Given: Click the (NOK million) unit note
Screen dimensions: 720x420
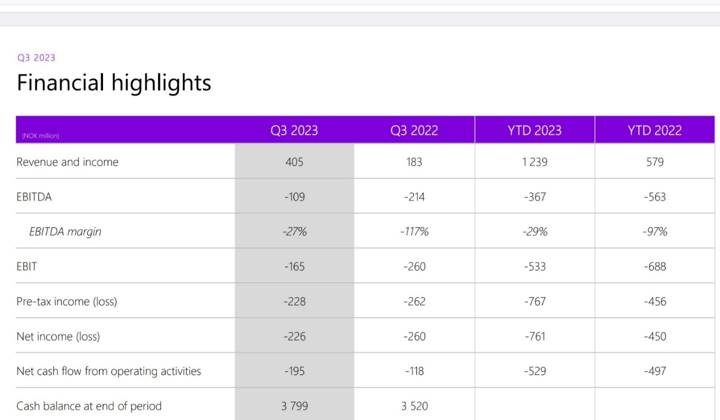Looking at the screenshot, I should (41, 136).
